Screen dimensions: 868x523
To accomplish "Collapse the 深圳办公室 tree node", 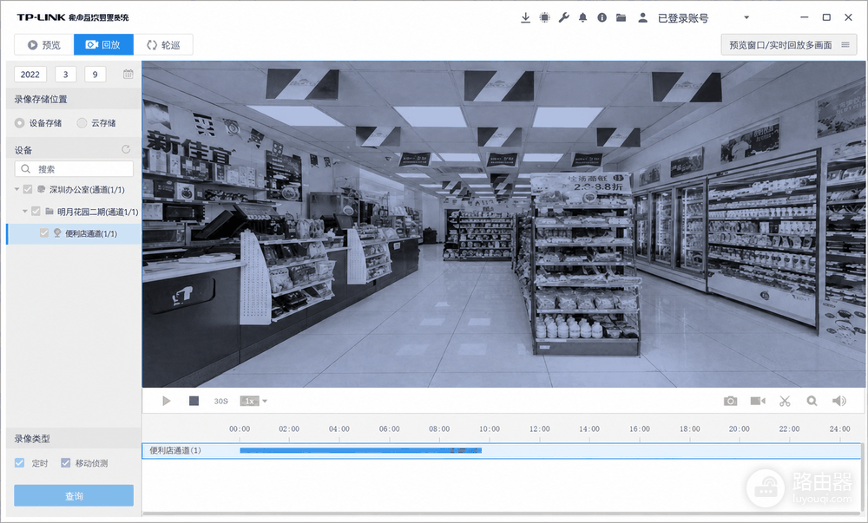I will 17,189.
